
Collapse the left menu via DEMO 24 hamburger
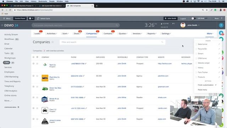(2, 25)
